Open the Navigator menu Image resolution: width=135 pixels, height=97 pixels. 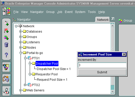37,12
